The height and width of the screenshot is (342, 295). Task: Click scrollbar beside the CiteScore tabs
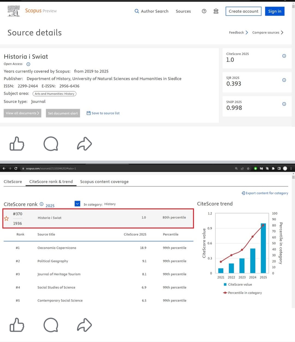293,240
